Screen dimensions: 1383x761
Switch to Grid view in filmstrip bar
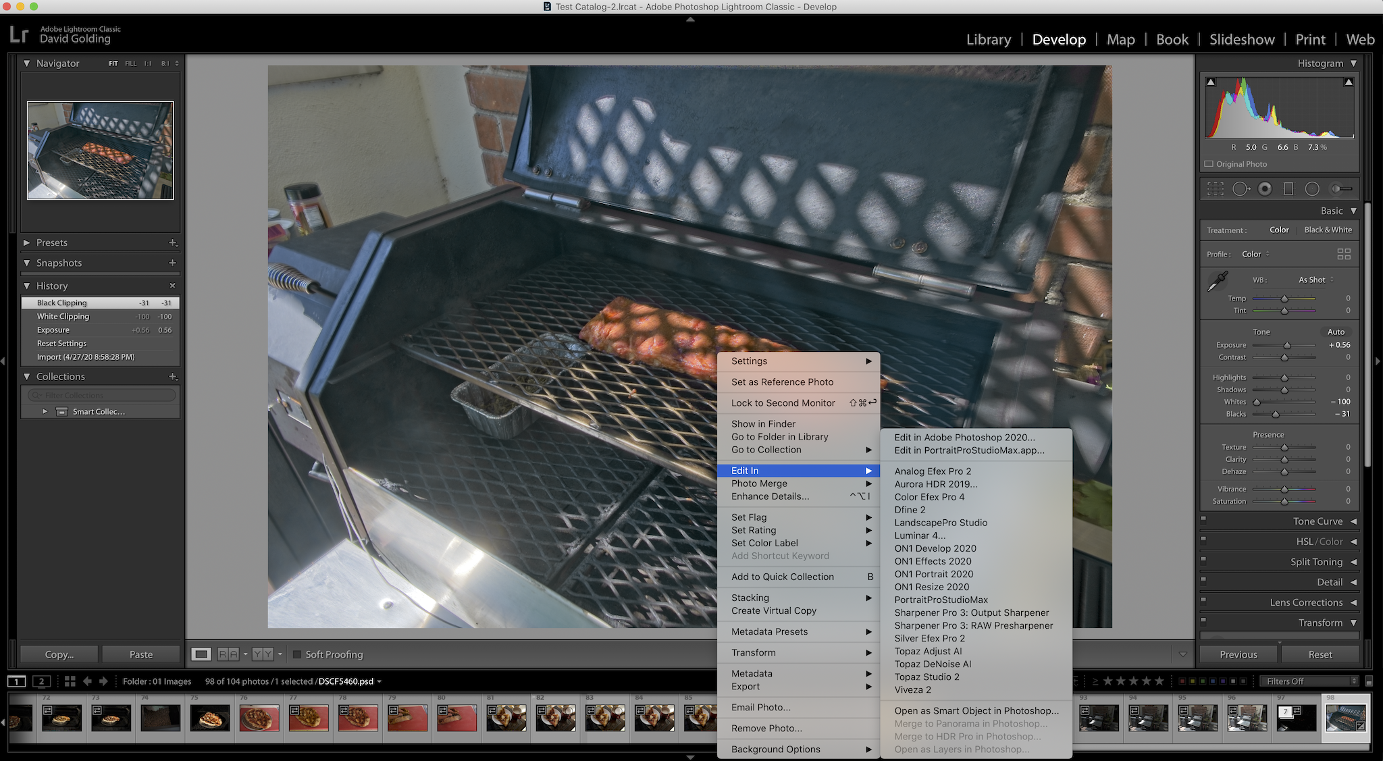point(70,681)
